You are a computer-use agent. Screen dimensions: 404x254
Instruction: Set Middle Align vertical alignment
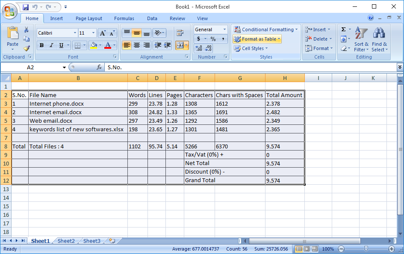(x=136, y=33)
